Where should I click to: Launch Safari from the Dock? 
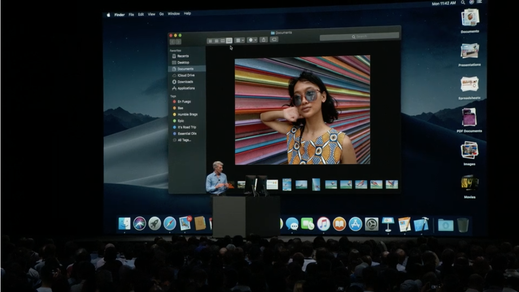click(x=169, y=224)
